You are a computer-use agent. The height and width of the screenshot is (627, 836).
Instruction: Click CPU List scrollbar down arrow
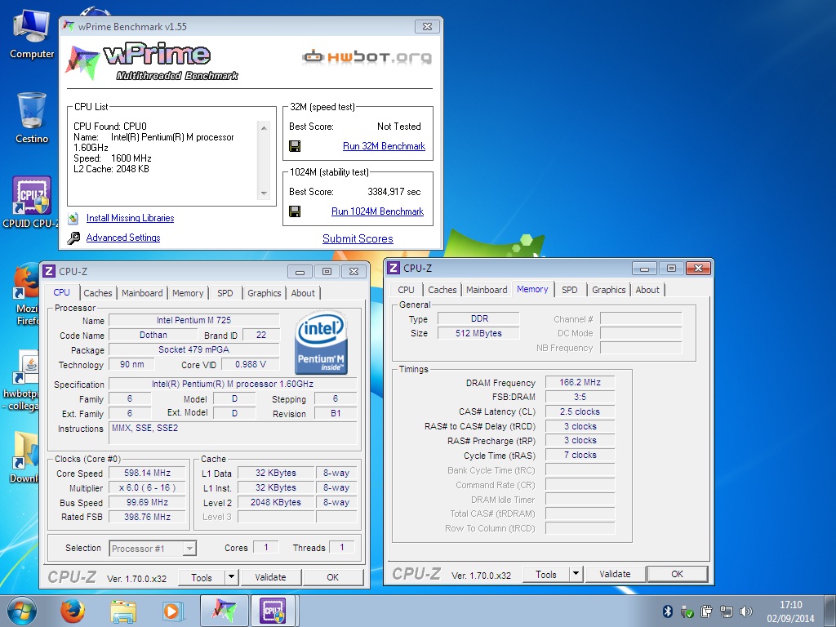(264, 193)
